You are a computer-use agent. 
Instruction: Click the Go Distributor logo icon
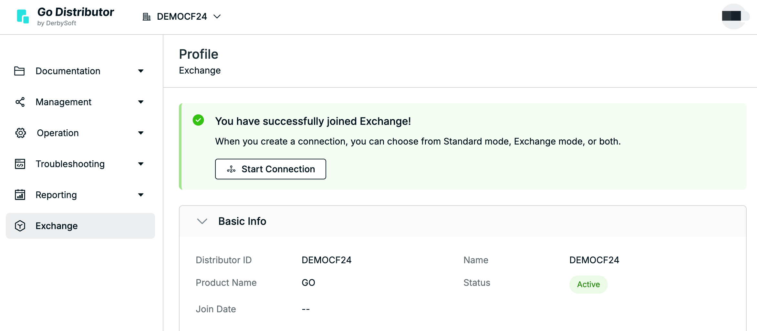click(x=23, y=16)
